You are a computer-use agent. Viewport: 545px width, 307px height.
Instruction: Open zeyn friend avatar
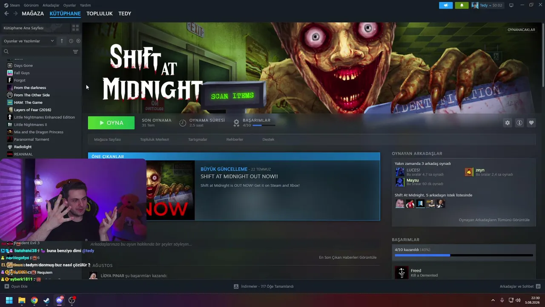point(469,172)
